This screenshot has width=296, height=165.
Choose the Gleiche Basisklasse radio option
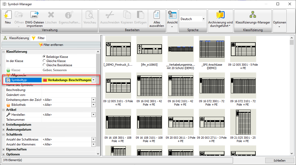tap(44, 65)
